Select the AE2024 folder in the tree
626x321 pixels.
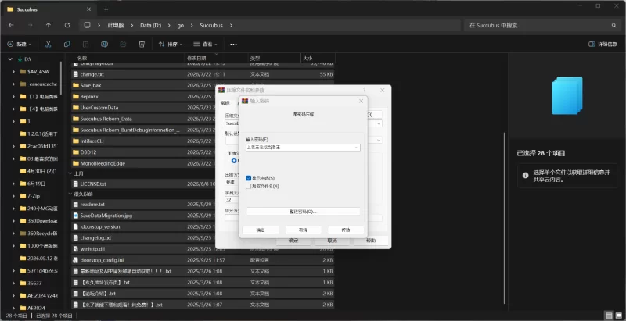point(36,308)
